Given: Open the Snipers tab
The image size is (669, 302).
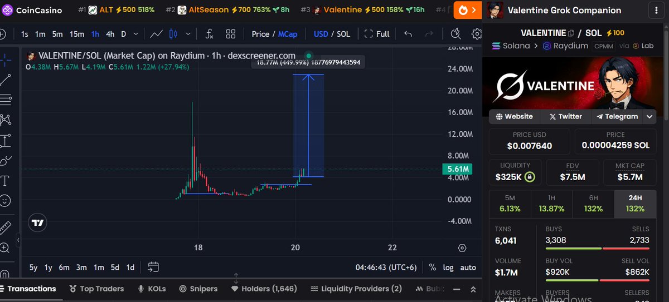Looking at the screenshot, I should tap(198, 289).
